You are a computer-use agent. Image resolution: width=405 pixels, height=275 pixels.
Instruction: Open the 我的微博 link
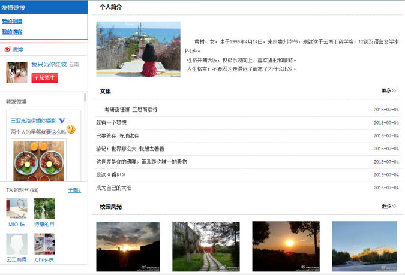12,22
